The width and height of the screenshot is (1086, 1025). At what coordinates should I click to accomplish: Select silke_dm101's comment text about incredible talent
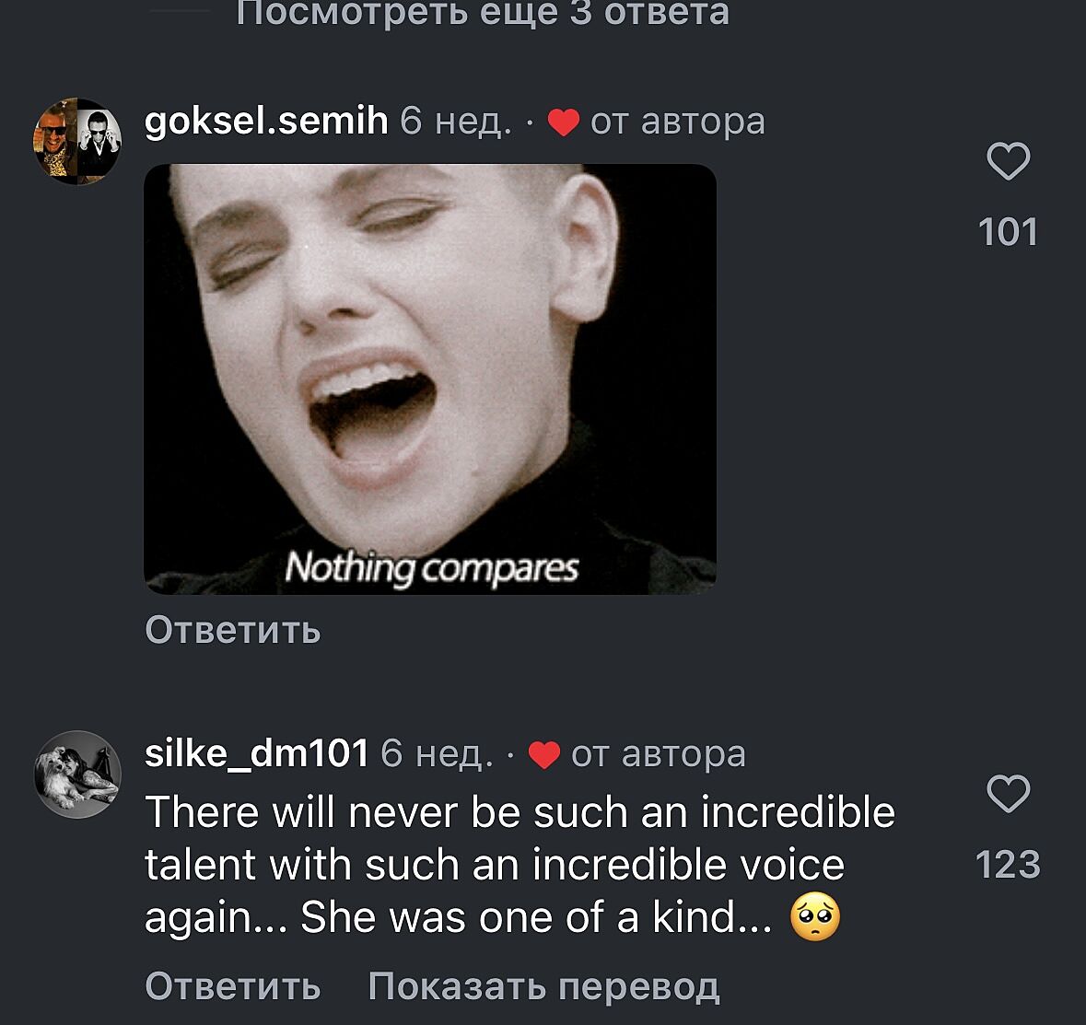click(x=520, y=865)
